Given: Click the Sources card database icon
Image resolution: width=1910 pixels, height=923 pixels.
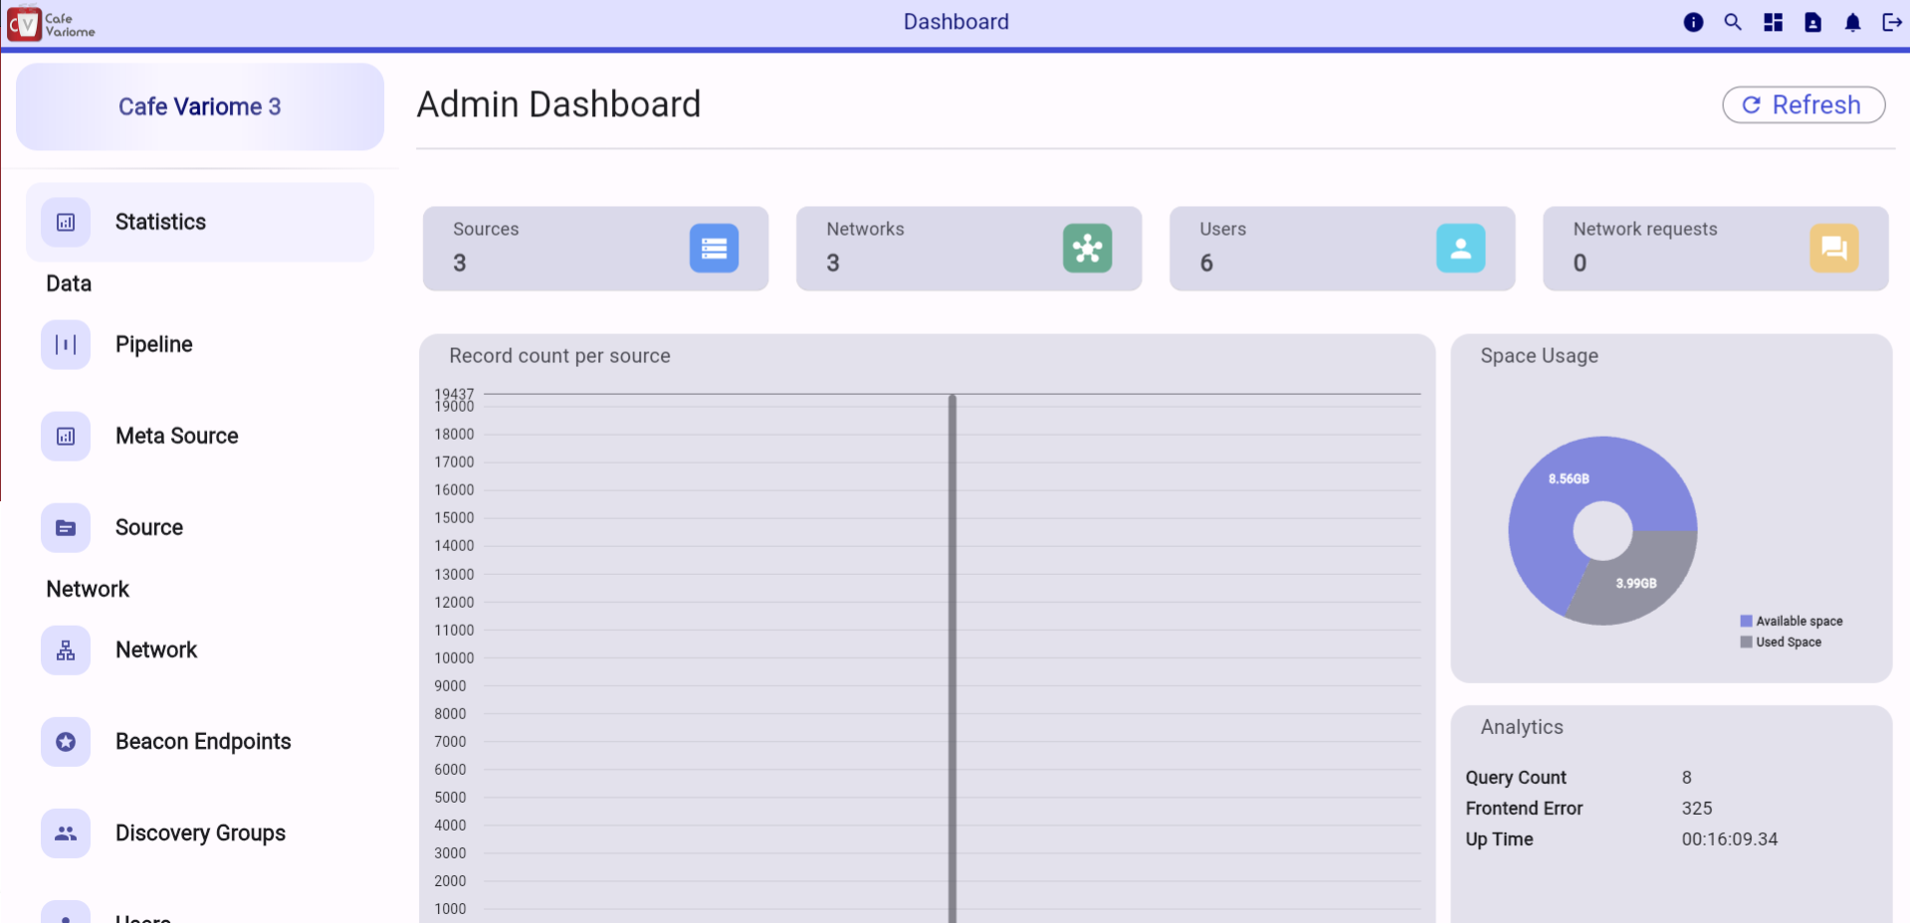Looking at the screenshot, I should click(714, 249).
